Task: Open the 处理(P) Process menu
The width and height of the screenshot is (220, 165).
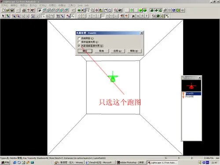Action: [x=52, y=5]
